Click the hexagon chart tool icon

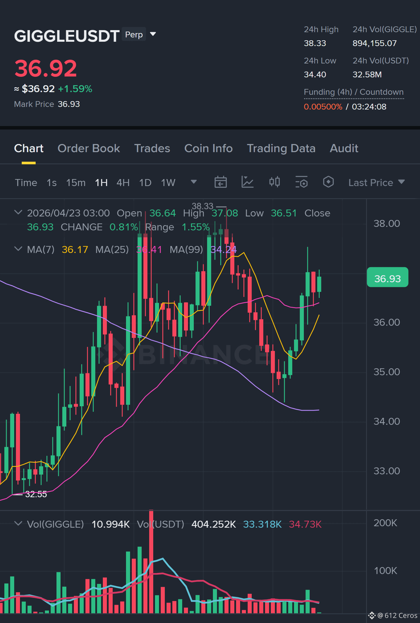(x=328, y=182)
